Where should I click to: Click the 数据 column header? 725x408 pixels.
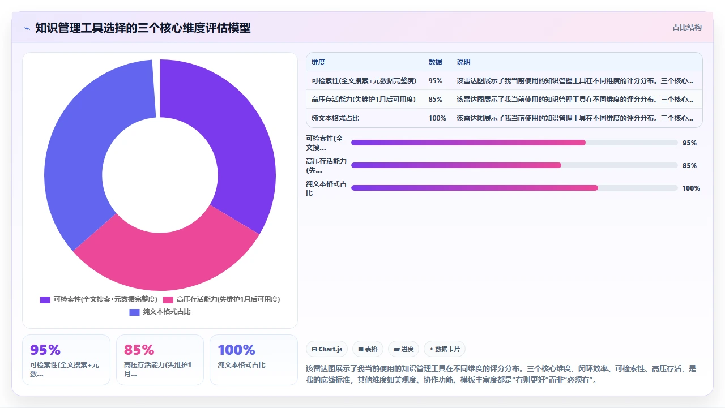(x=435, y=62)
